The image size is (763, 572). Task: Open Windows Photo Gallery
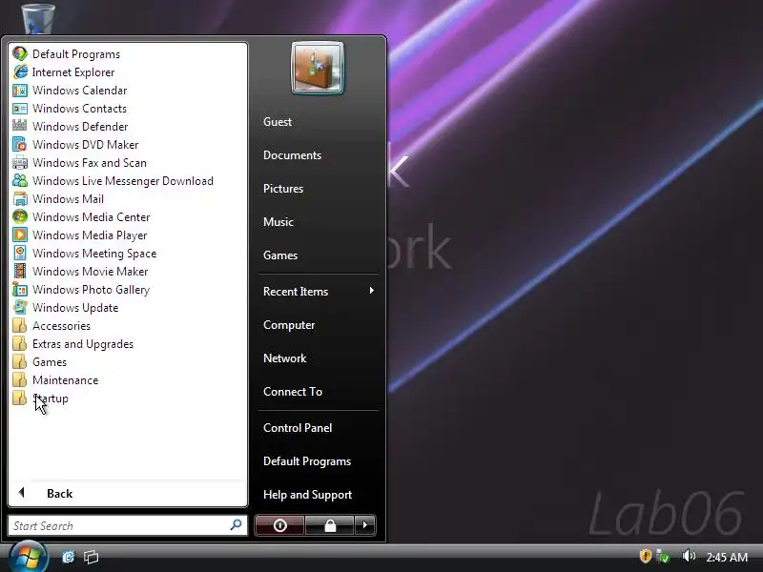(81, 290)
